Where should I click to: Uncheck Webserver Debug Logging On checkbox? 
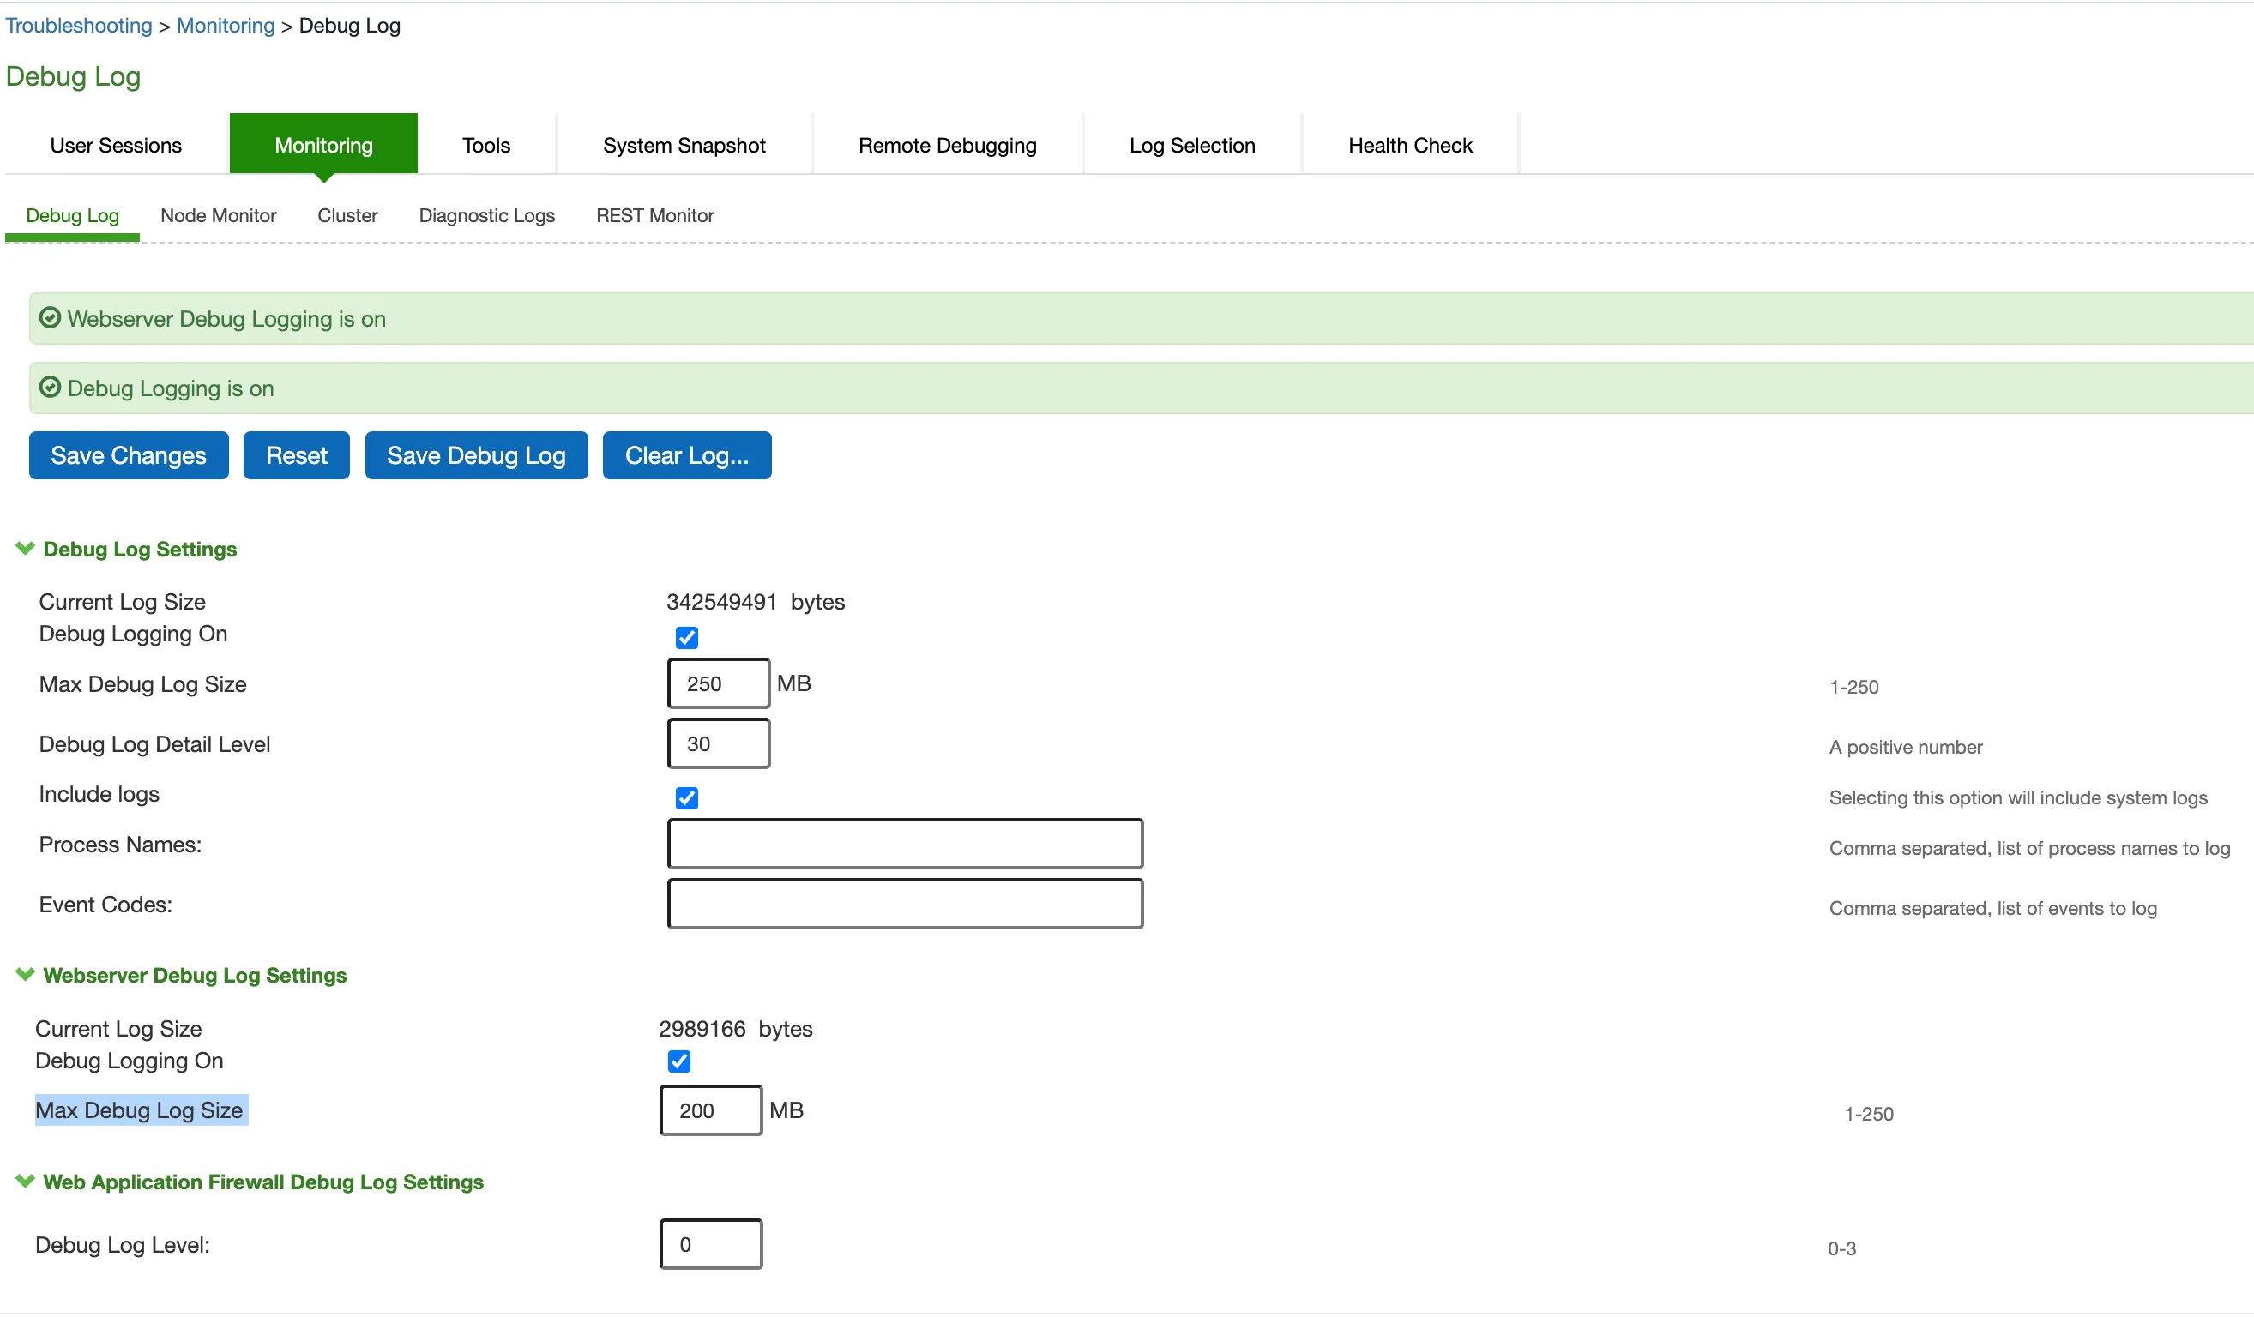pyautogui.click(x=680, y=1061)
